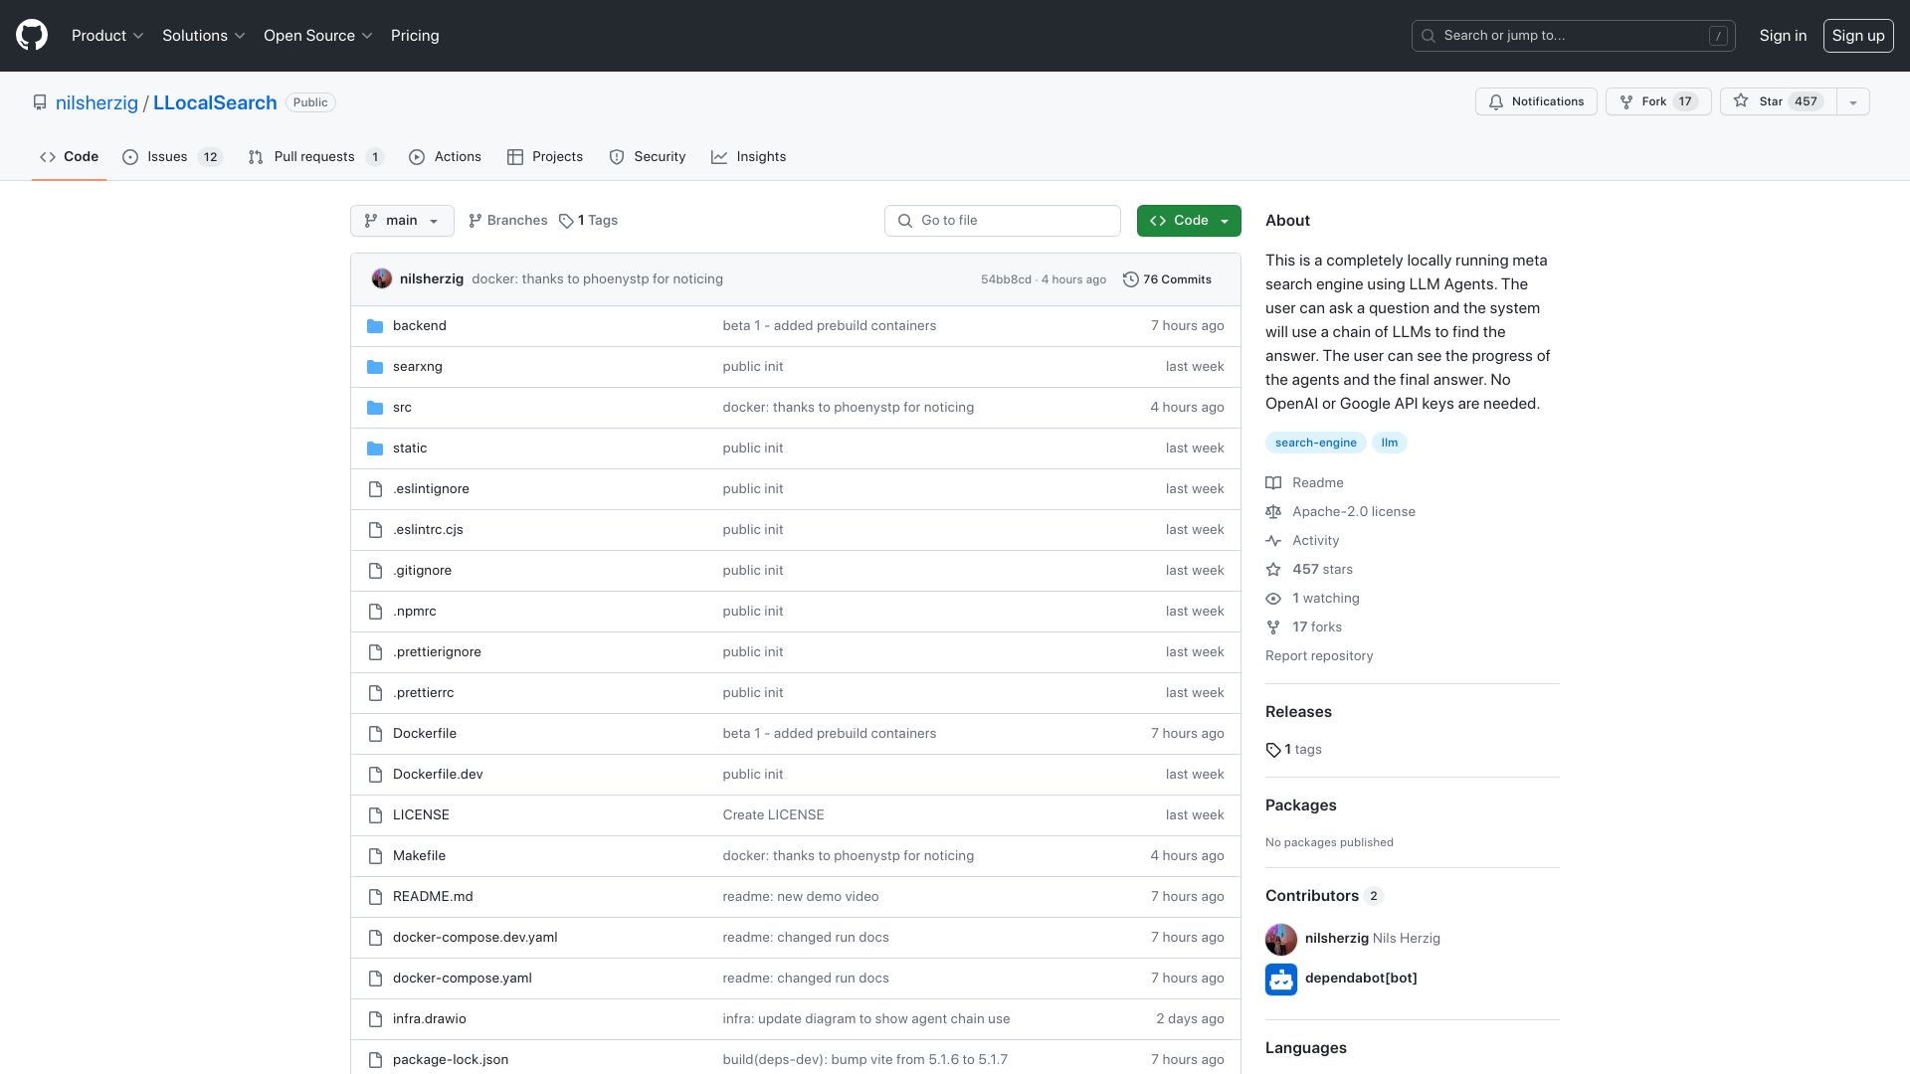The width and height of the screenshot is (1910, 1074).
Task: Click the eye icon for watching
Action: tap(1273, 599)
